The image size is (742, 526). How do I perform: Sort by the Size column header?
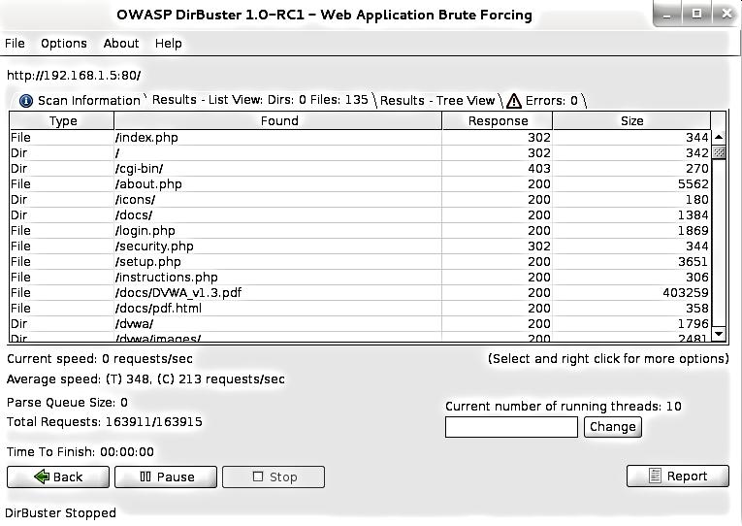tap(631, 120)
